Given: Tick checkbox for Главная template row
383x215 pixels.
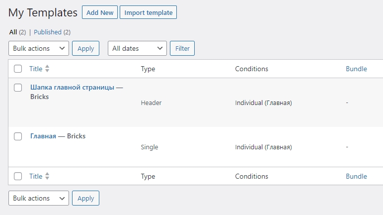Looking at the screenshot, I should click(18, 136).
